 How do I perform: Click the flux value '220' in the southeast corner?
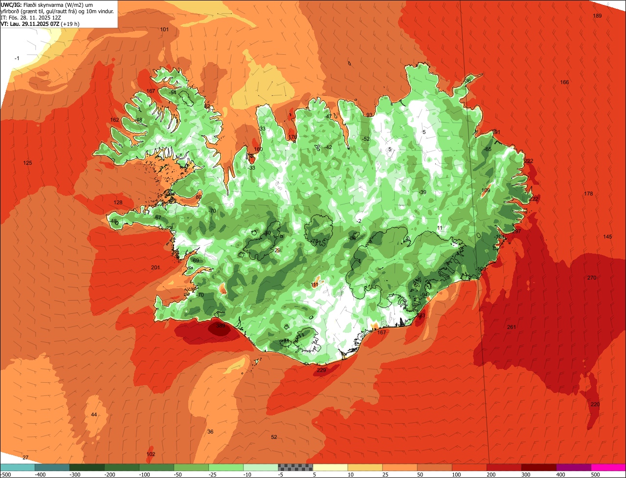(595, 404)
